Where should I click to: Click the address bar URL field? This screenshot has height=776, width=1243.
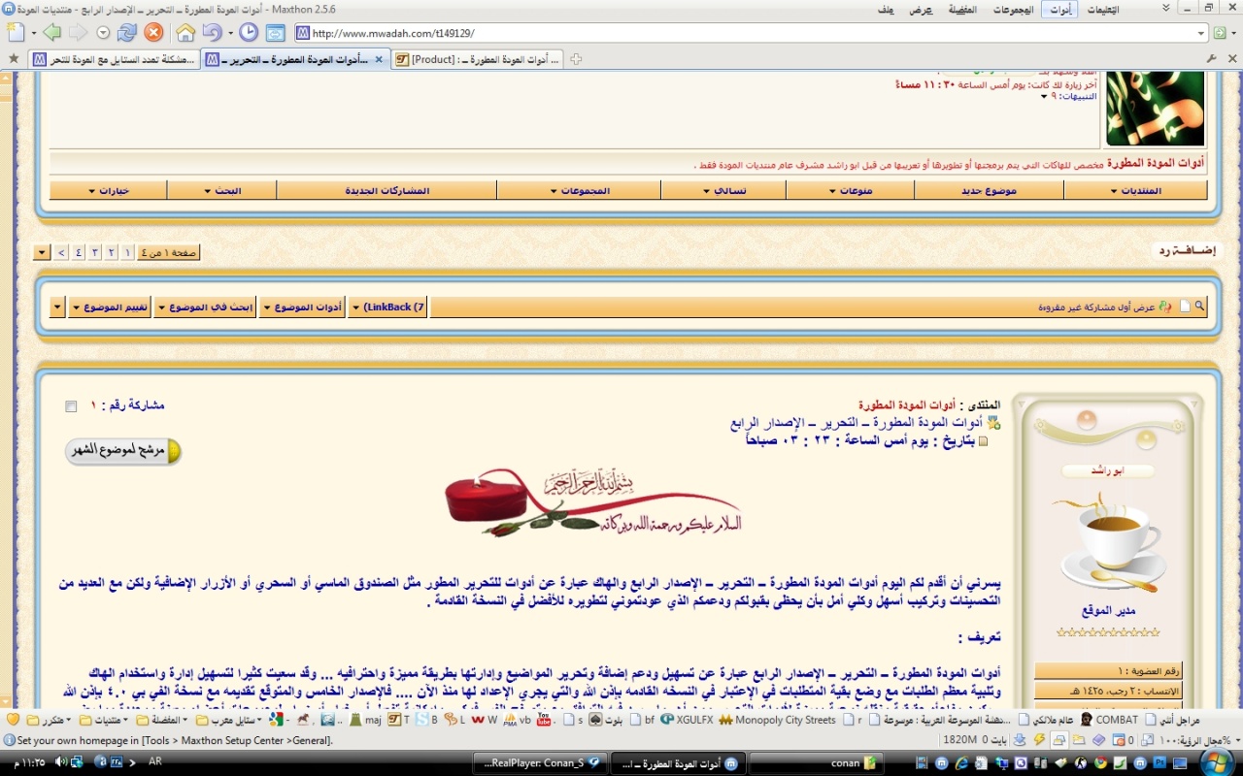click(x=748, y=33)
